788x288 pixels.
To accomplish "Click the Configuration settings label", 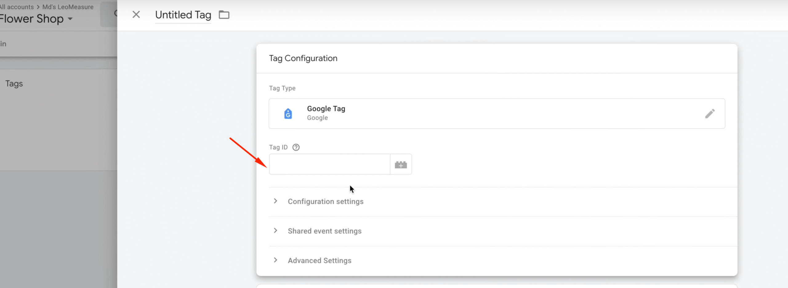I will (325, 202).
